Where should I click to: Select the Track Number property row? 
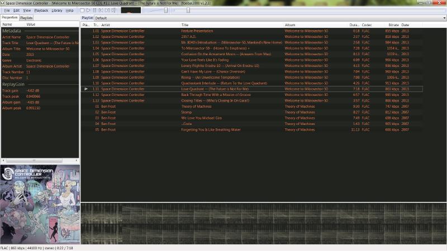[40, 72]
